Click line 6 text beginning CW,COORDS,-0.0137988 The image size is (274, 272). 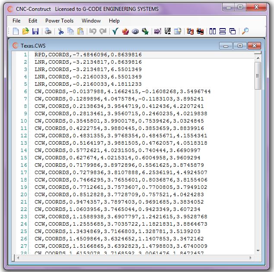pos(122,91)
